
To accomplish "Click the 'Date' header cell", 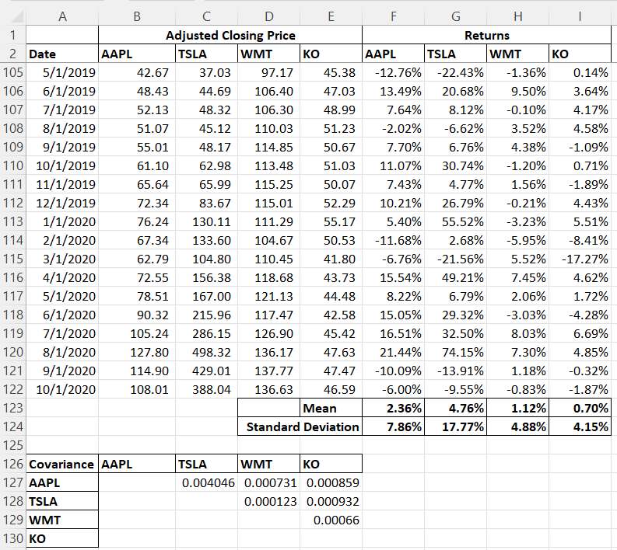I will [62, 54].
